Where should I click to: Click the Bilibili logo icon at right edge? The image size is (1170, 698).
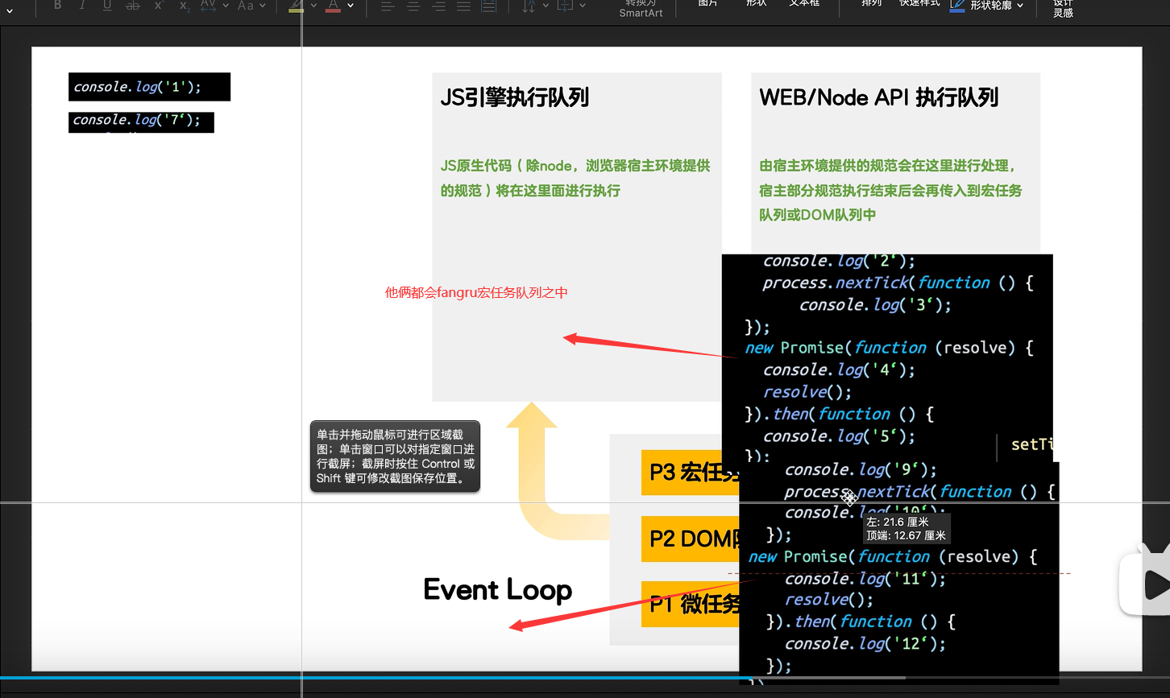1145,581
